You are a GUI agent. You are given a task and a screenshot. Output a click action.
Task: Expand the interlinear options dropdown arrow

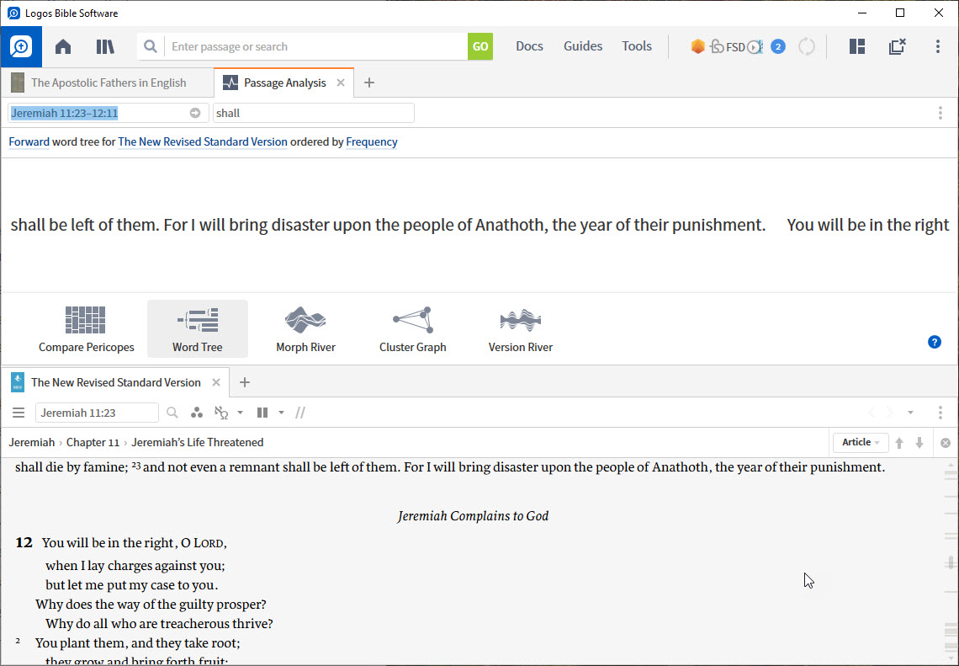click(x=240, y=413)
